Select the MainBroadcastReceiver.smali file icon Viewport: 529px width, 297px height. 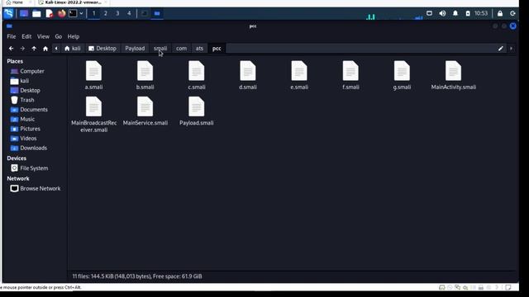tap(93, 106)
